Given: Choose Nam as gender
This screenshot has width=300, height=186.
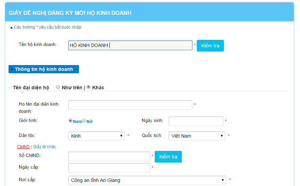Looking at the screenshot, I should [70, 121].
